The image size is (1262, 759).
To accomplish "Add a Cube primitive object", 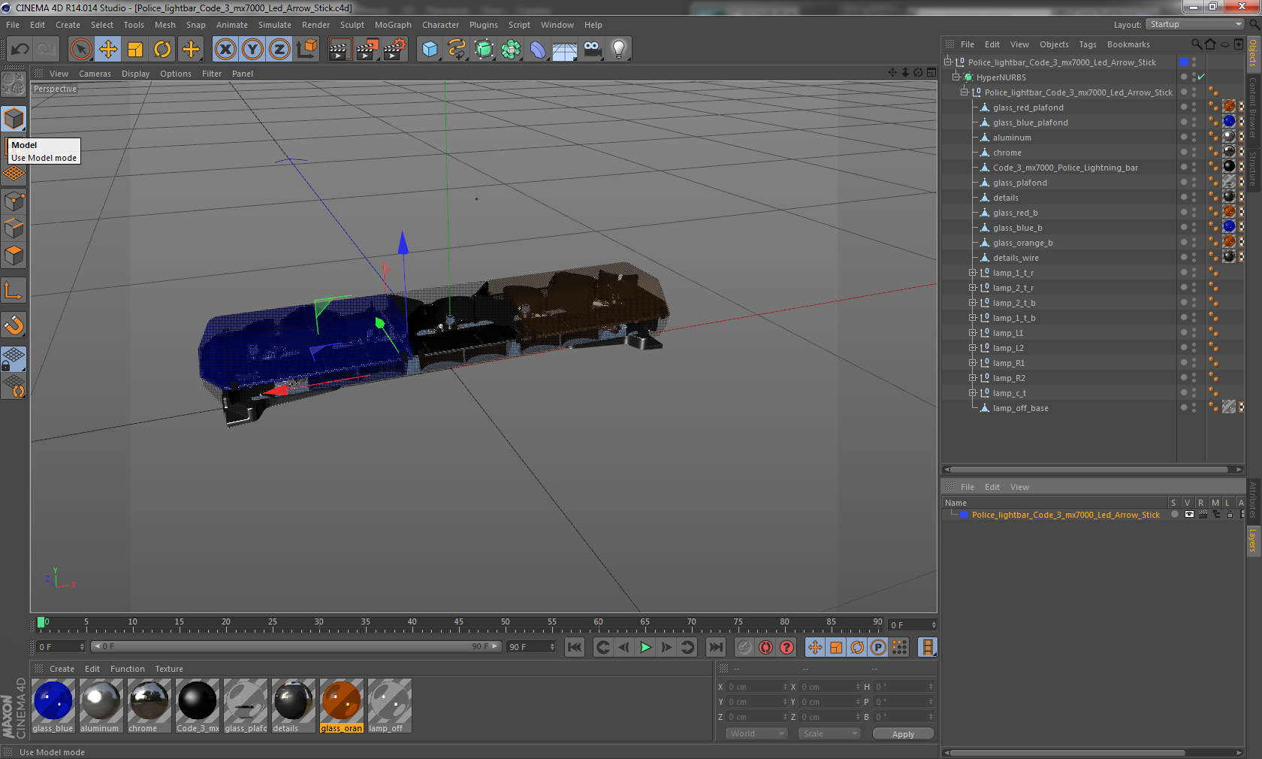I will pyautogui.click(x=430, y=50).
